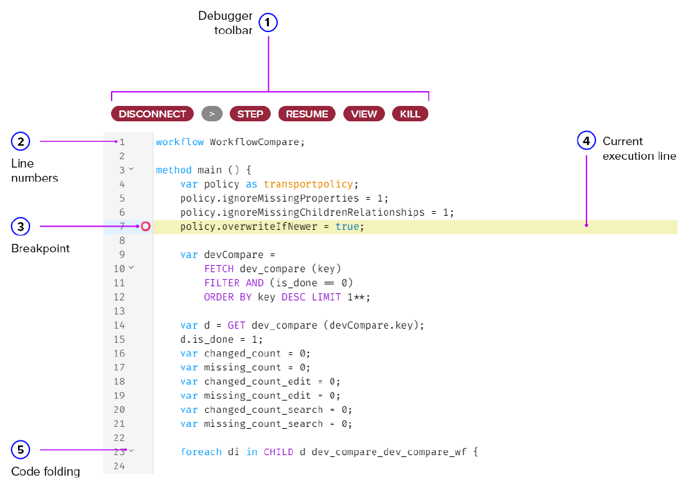Click the KILL button
The image size is (693, 484).
coord(410,114)
